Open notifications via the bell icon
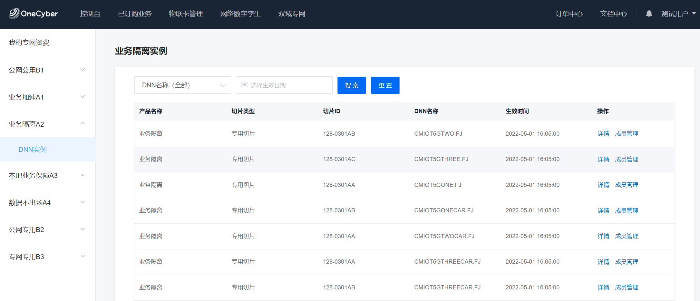Image resolution: width=700 pixels, height=301 pixels. pos(649,14)
